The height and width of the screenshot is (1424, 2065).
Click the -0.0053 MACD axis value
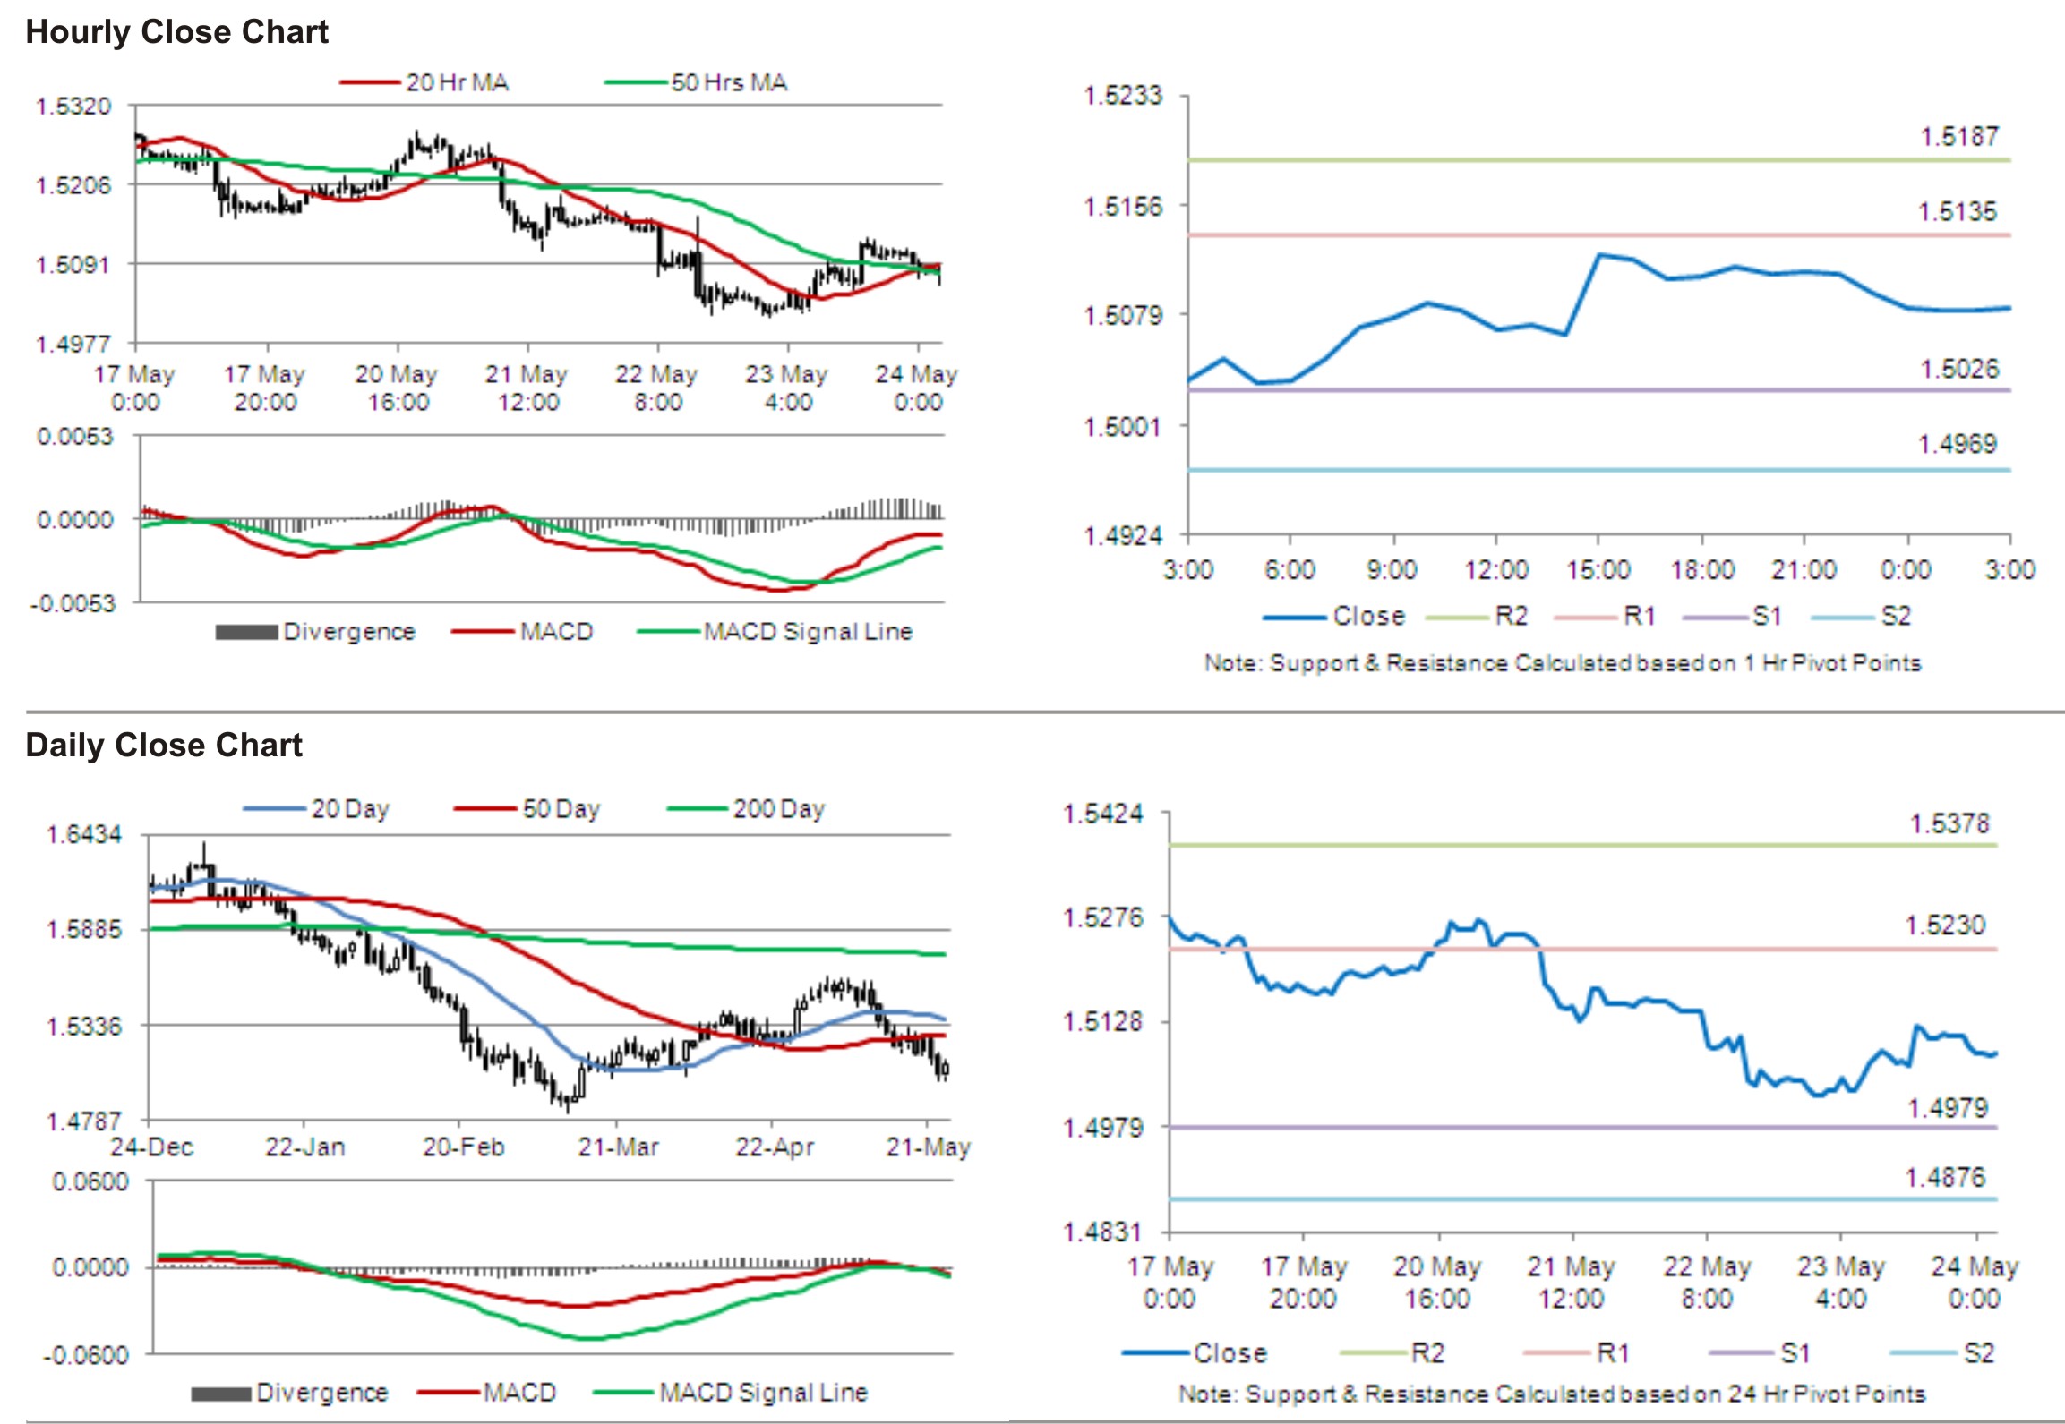pos(73,604)
